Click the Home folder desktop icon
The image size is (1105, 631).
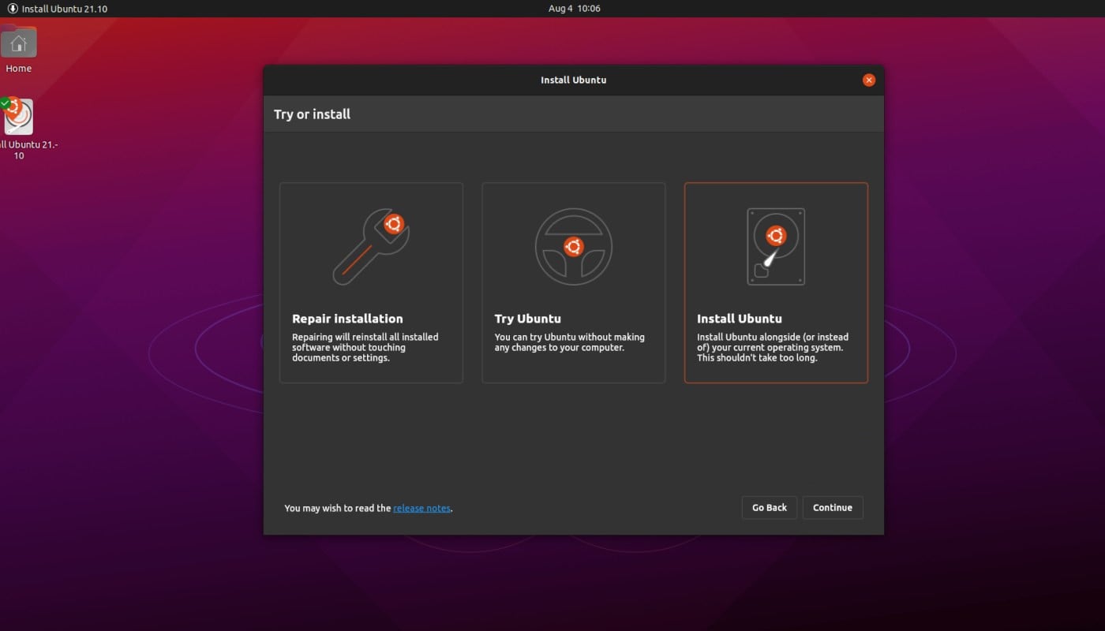point(19,42)
